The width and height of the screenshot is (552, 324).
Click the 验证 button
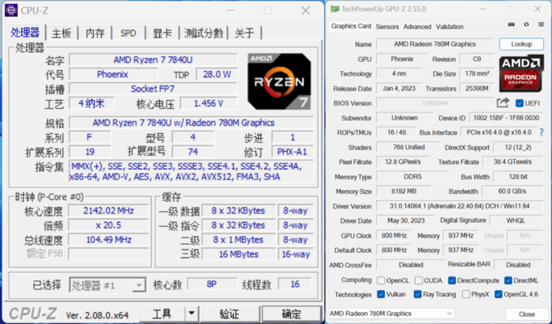click(229, 313)
